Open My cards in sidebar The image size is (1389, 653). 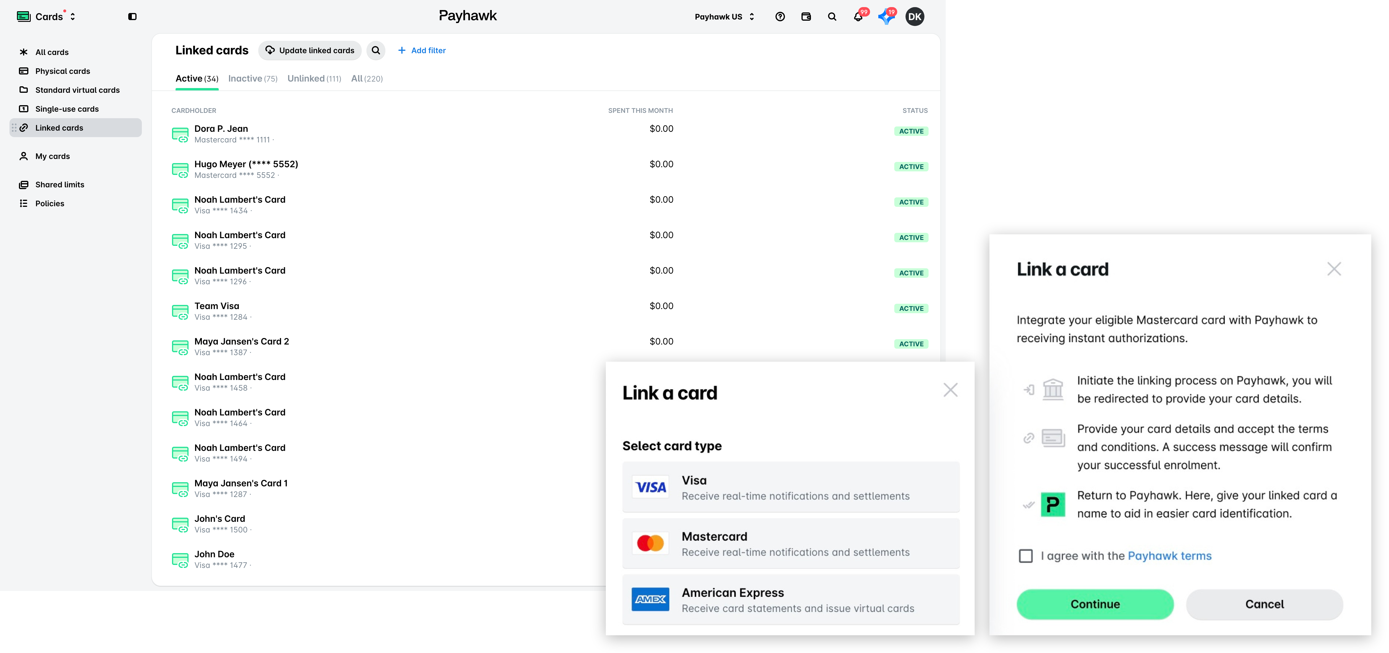pyautogui.click(x=75, y=156)
